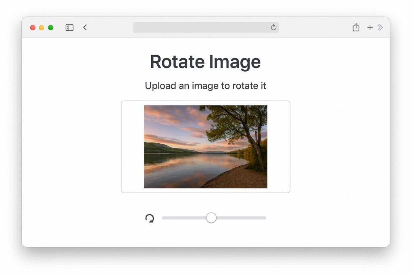Click the rotate arrow icon beside slider
Screen dimensions: 413x275
click(150, 218)
